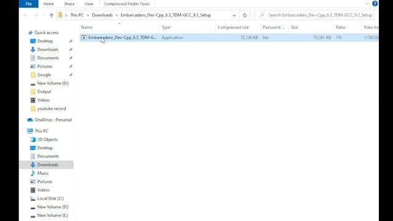Select This PC in navigation pane

tap(41, 131)
